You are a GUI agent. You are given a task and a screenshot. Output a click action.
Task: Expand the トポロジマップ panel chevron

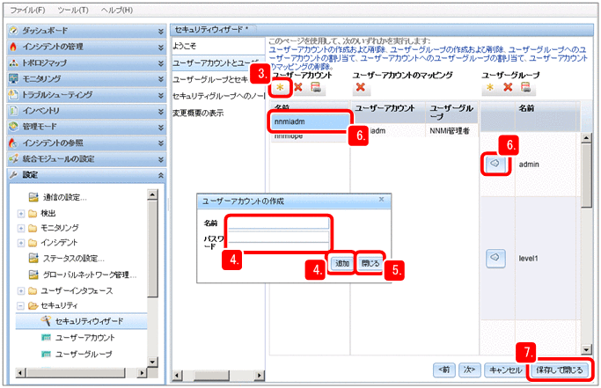click(x=161, y=63)
